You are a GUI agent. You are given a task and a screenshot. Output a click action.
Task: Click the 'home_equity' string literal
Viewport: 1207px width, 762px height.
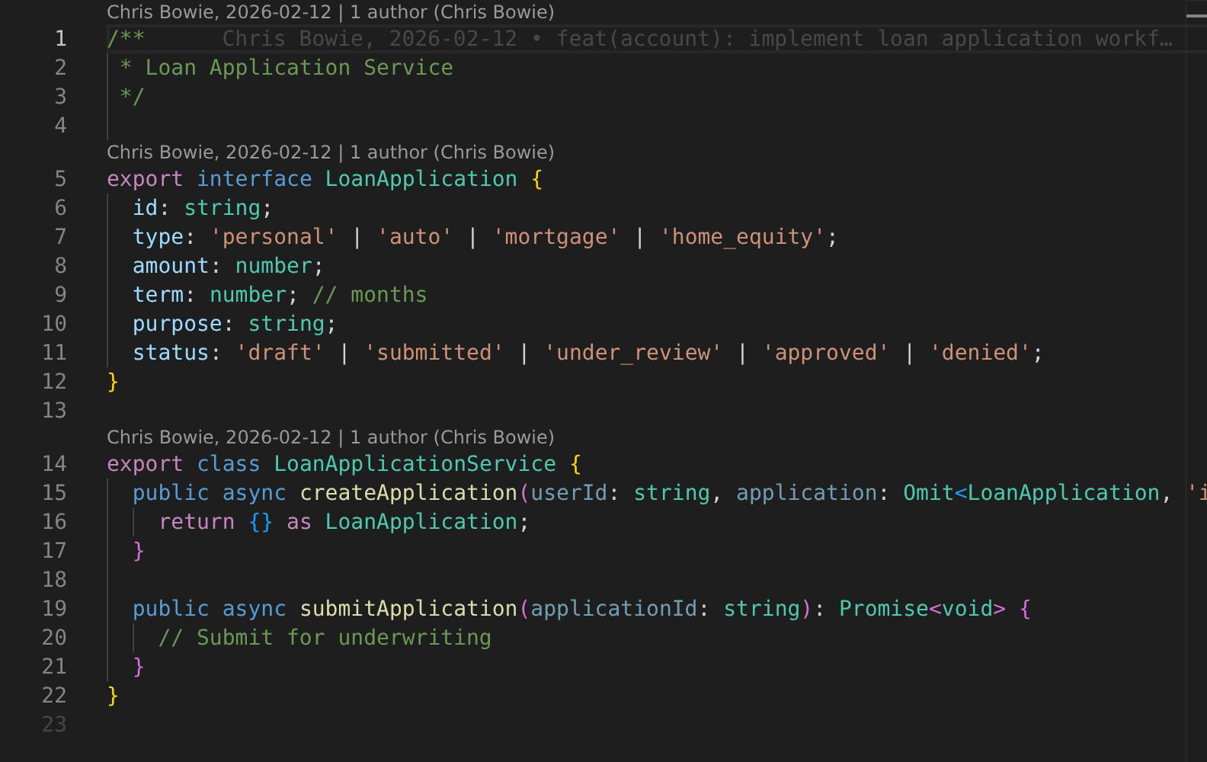point(741,237)
